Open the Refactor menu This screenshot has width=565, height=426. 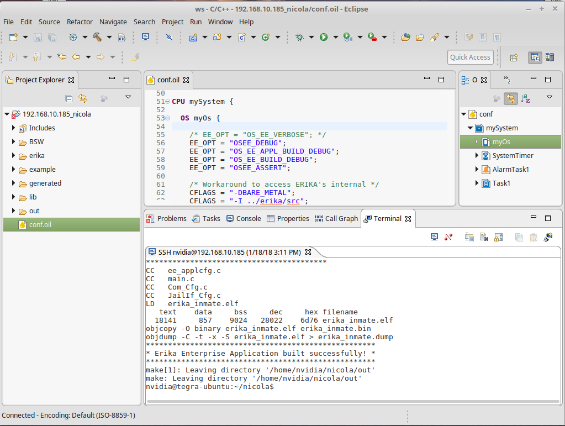click(x=80, y=22)
